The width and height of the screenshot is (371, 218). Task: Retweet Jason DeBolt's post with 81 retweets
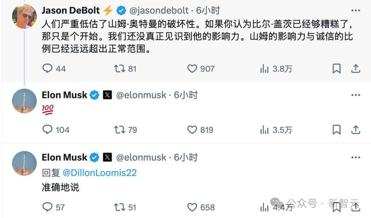pyautogui.click(x=120, y=69)
